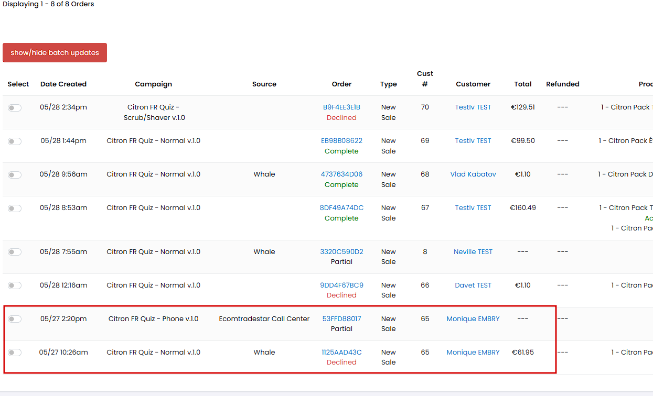Toggle select switch for order 1125AAD43C

point(15,353)
